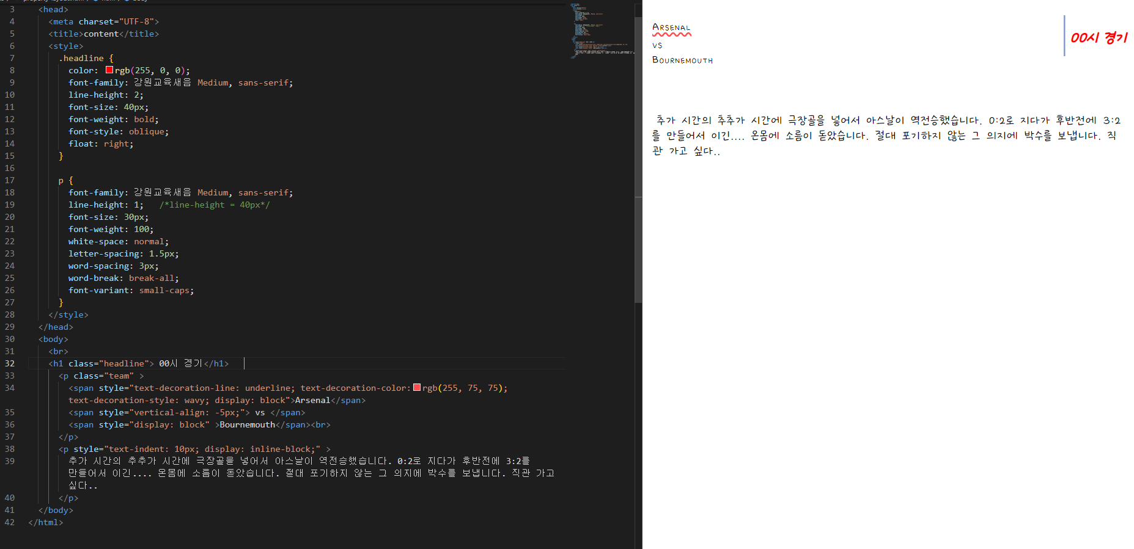Click the 'vs' text in the preview
This screenshot has width=1134, height=549.
[657, 45]
